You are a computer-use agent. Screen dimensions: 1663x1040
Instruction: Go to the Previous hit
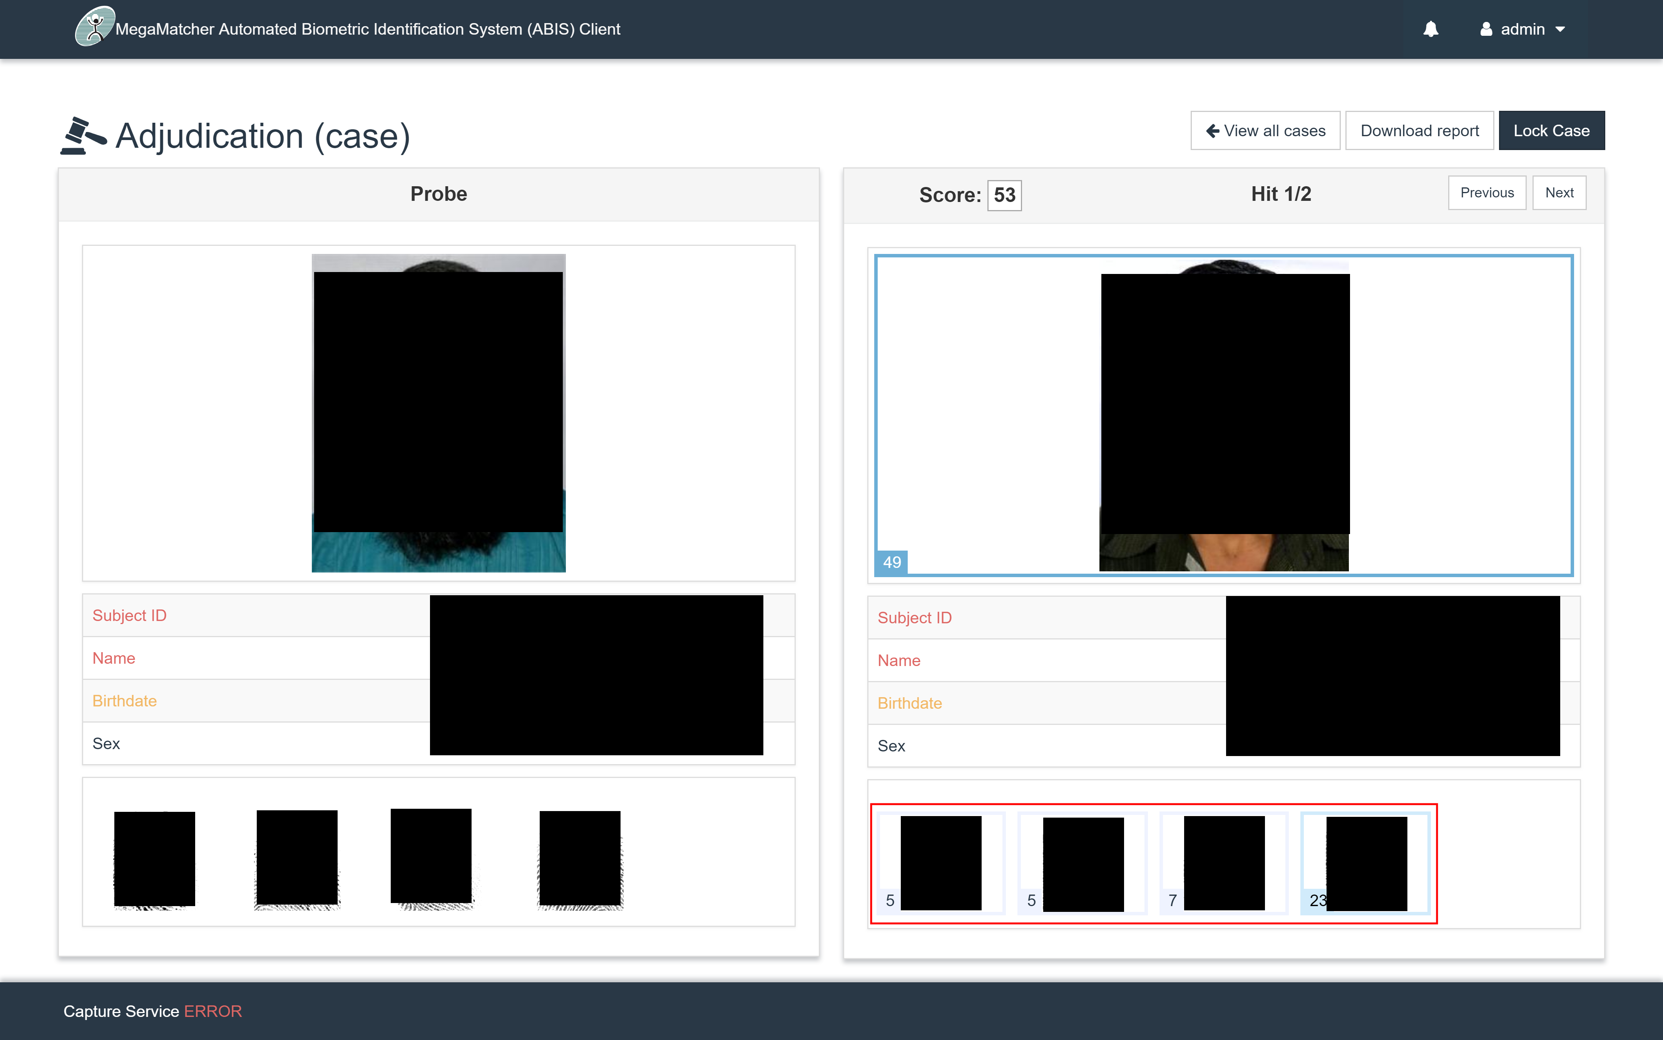(1486, 193)
